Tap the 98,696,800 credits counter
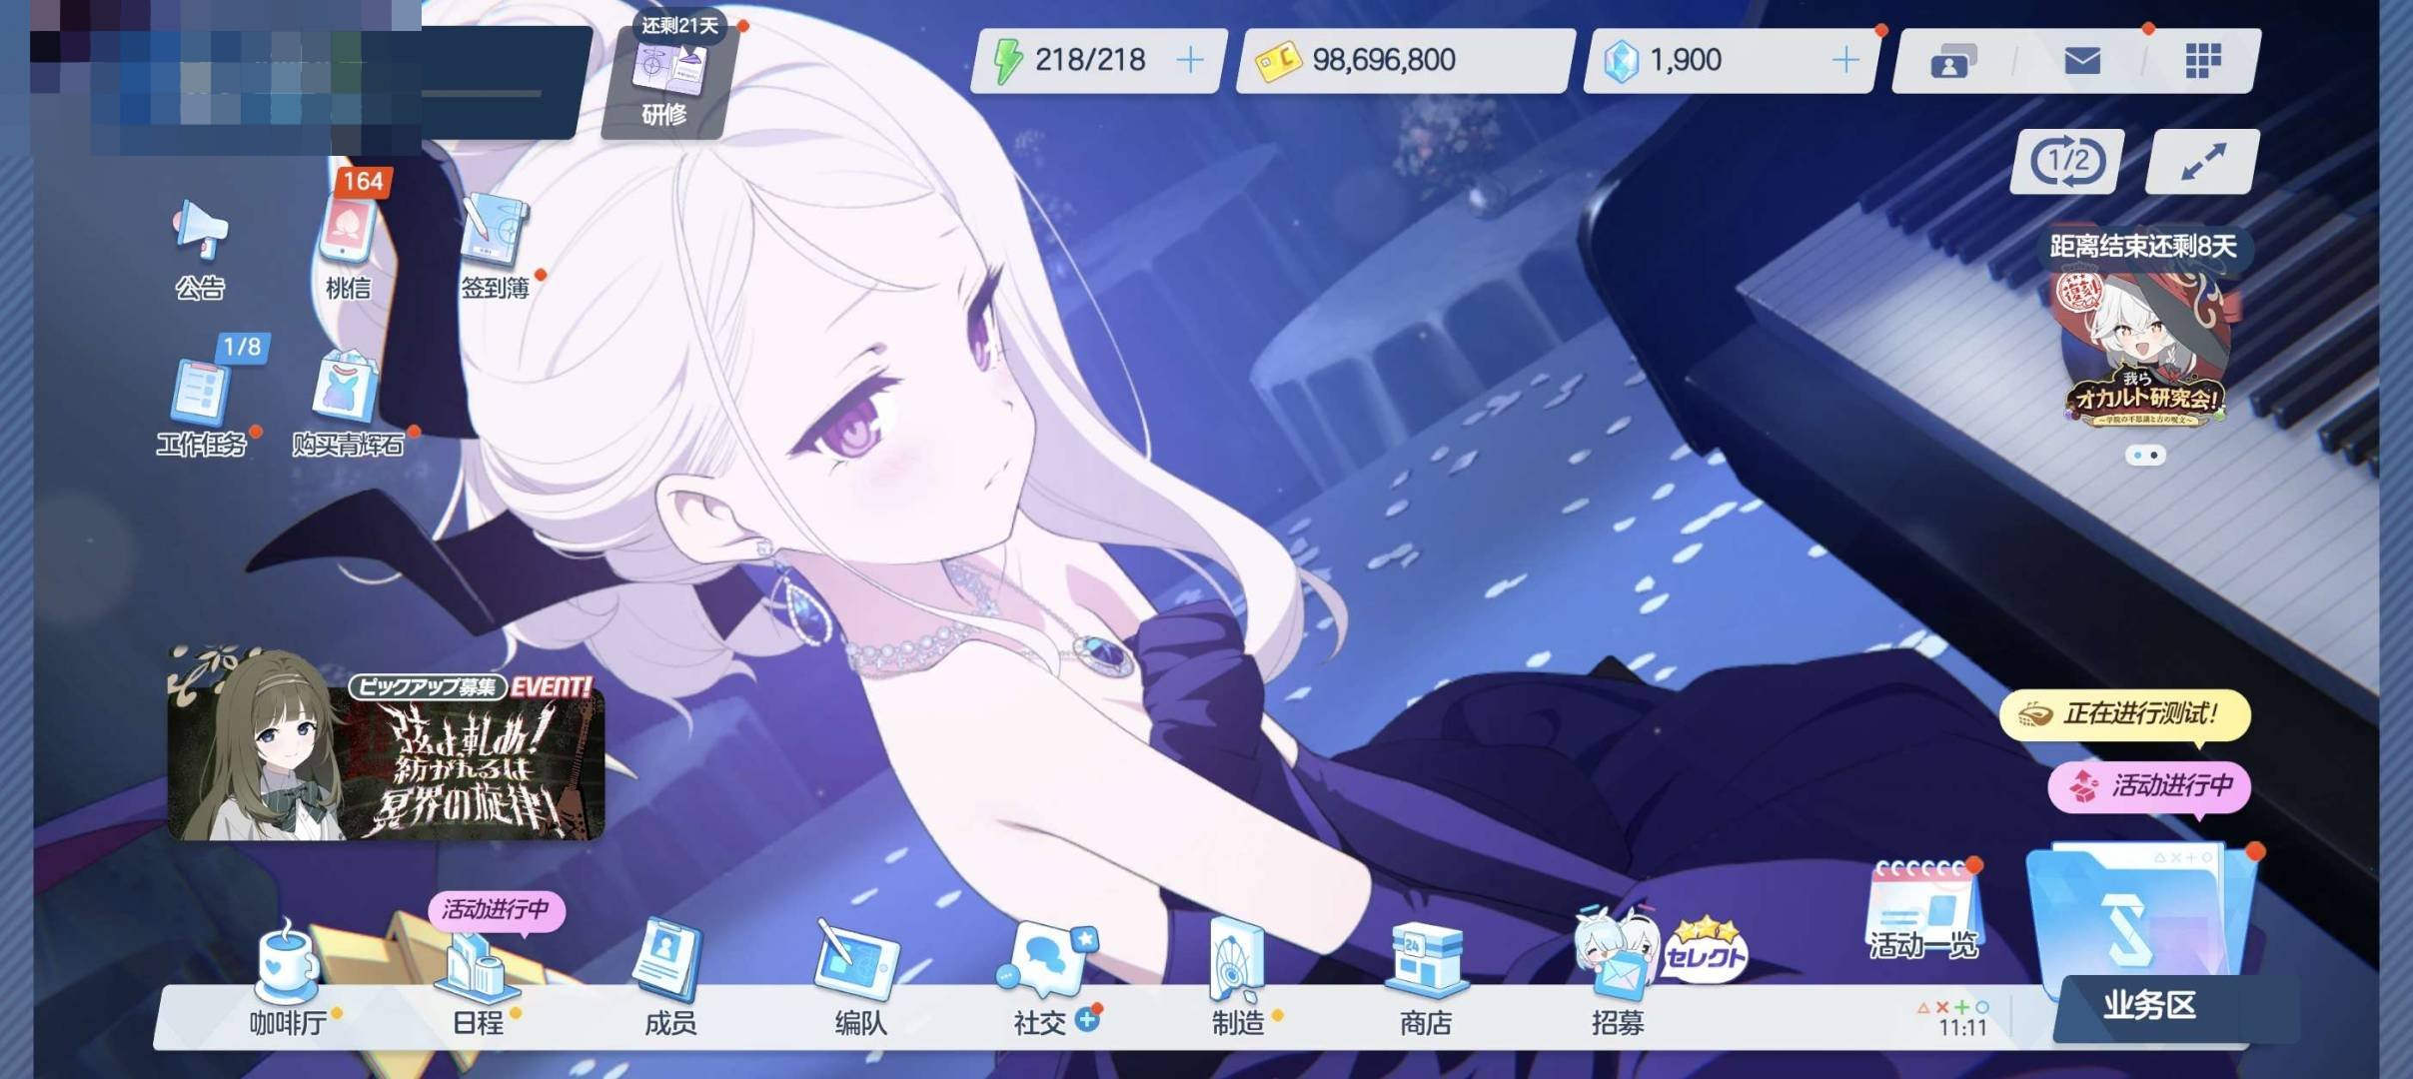 pos(1404,61)
